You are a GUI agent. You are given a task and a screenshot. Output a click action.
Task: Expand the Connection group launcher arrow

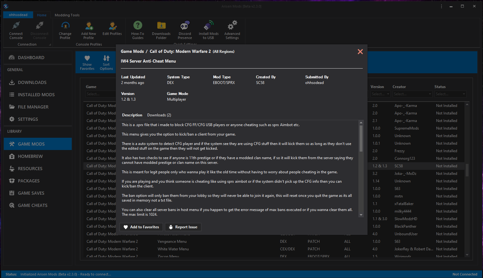[50, 45]
